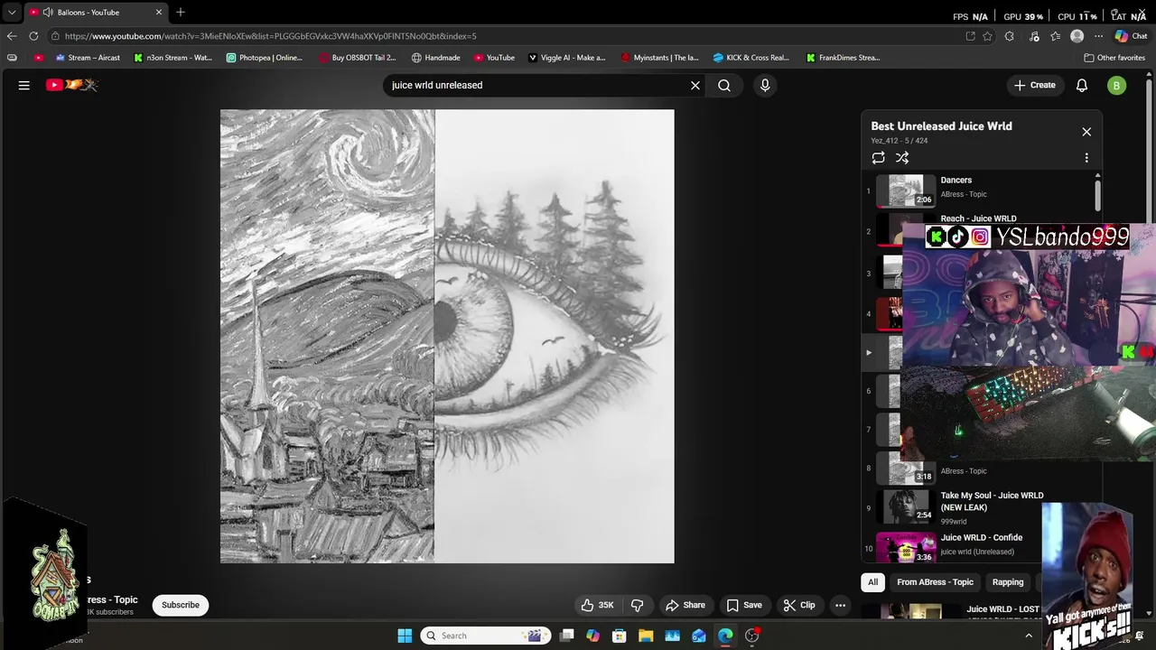Open the media control music note icon
The width and height of the screenshot is (1156, 650).
coord(1034,36)
